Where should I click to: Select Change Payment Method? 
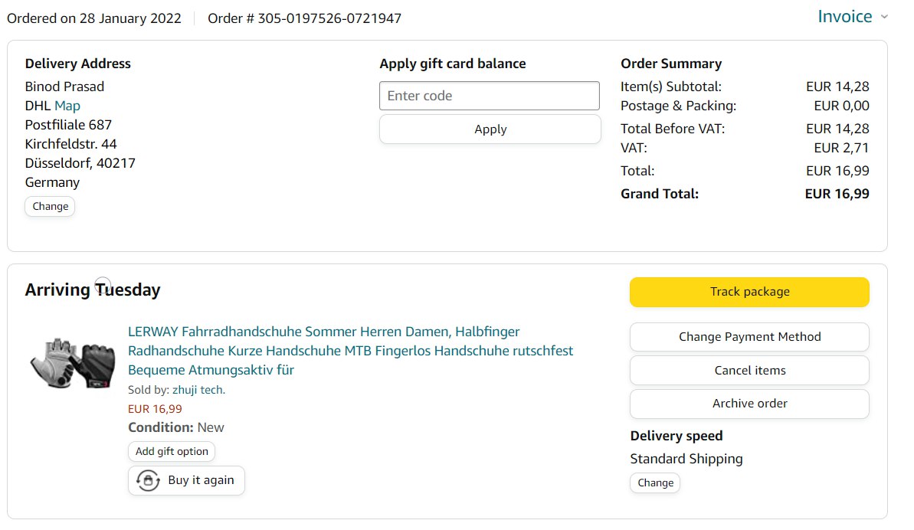tap(749, 337)
